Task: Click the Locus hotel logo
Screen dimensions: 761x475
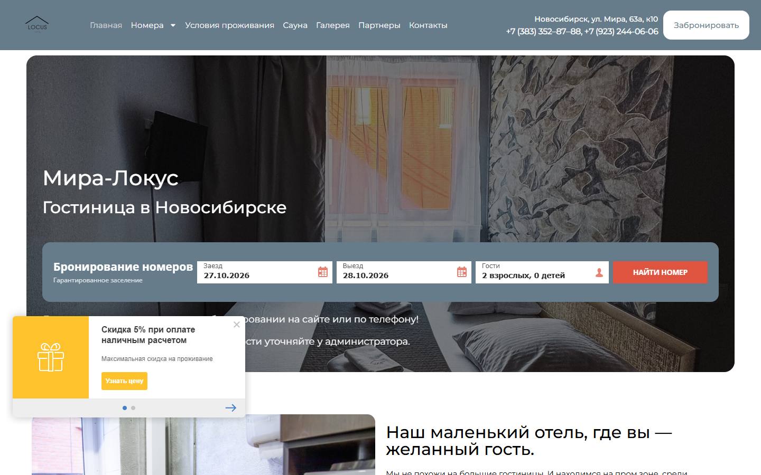Action: coord(37,24)
